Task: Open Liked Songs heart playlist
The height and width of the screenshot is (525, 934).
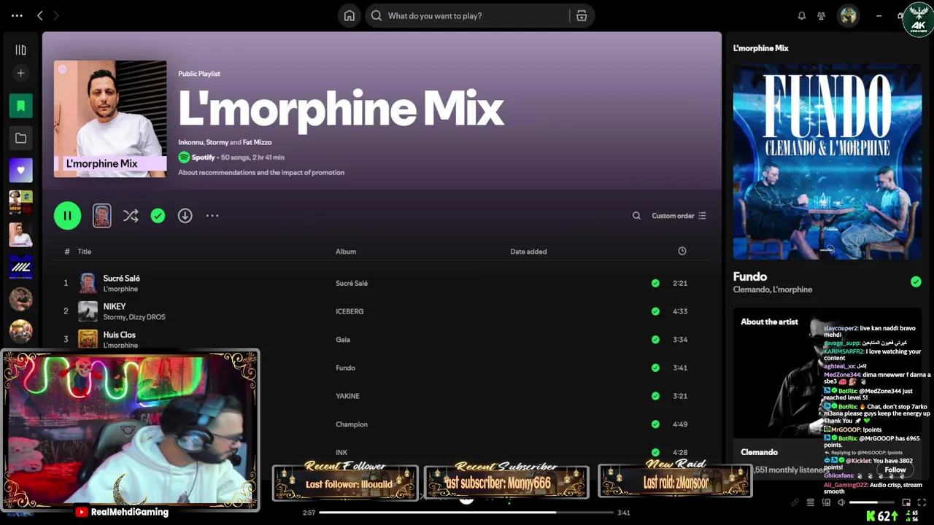Action: pyautogui.click(x=20, y=170)
